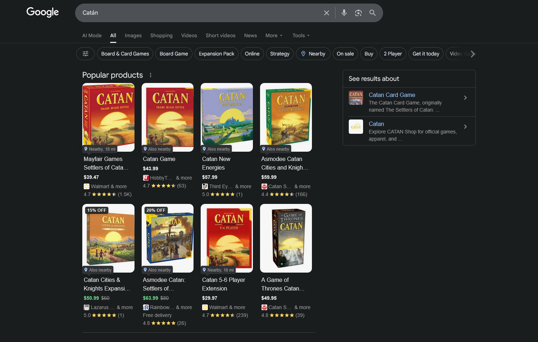Screen dimensions: 538x342
Task: Click the 15% OFF Cities & Knights box image
Action: pos(108,238)
